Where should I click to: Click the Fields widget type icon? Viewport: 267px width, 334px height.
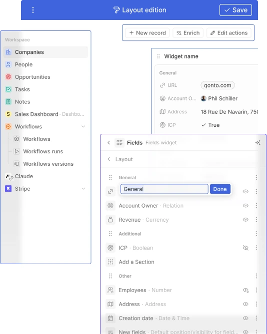pyautogui.click(x=119, y=142)
